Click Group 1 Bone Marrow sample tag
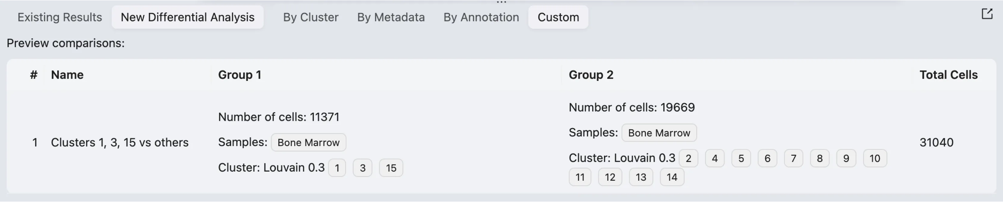 308,142
